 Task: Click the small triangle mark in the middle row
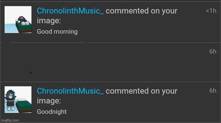click(x=31, y=73)
